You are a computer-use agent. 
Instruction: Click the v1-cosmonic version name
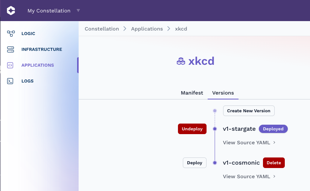241,163
